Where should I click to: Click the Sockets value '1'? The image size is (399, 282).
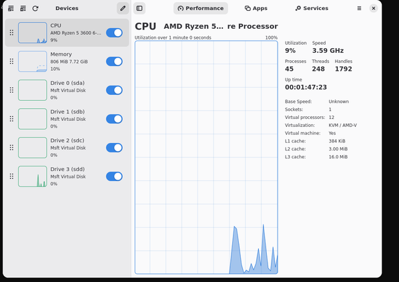(330, 110)
